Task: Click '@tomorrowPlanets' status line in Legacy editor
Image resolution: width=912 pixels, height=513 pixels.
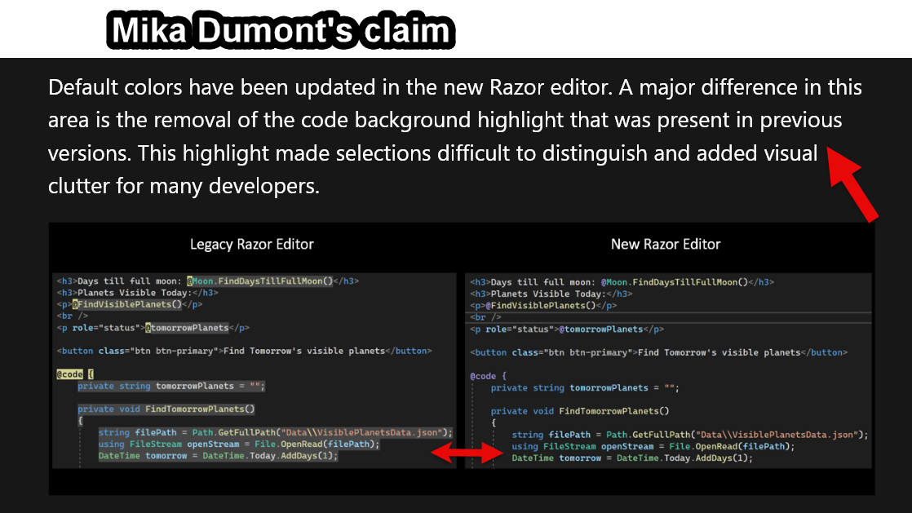Action: [x=153, y=328]
